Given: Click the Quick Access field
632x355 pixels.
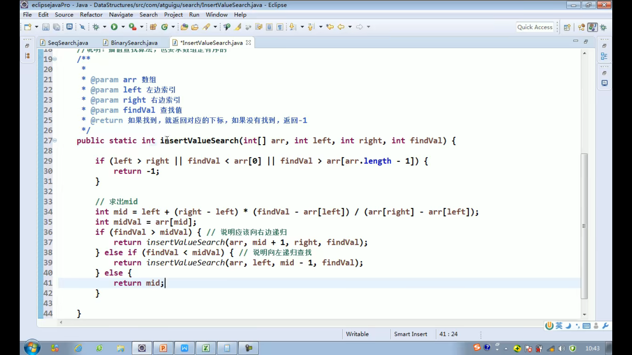Looking at the screenshot, I should point(535,27).
